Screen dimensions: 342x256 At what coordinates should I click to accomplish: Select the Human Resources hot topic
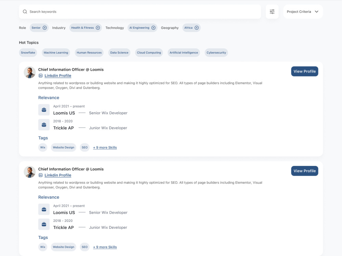click(89, 53)
